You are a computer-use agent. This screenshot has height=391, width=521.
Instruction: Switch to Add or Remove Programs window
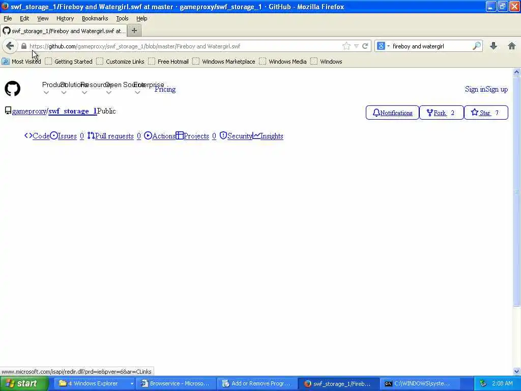[x=257, y=384]
